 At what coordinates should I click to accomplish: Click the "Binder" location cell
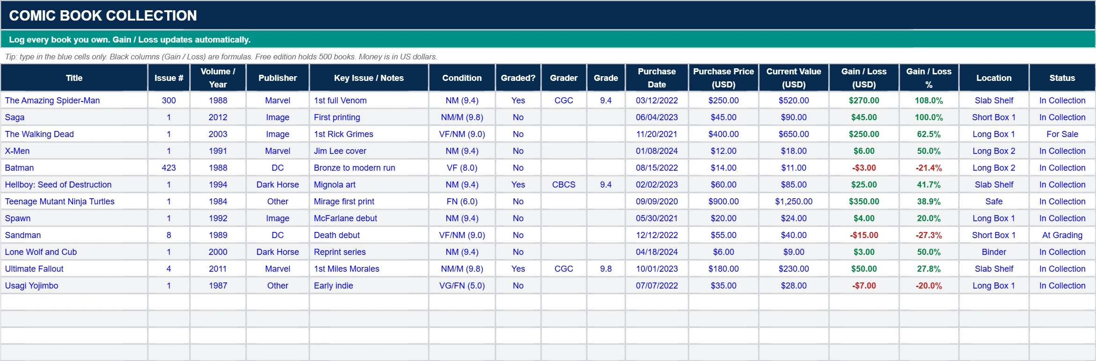(994, 252)
